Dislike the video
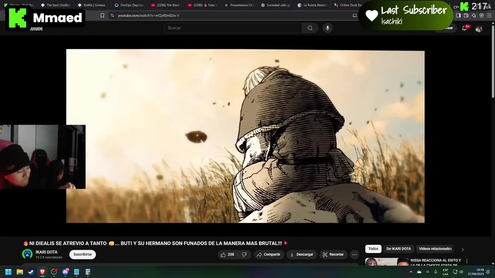Image resolution: width=495 pixels, height=278 pixels. (244, 254)
